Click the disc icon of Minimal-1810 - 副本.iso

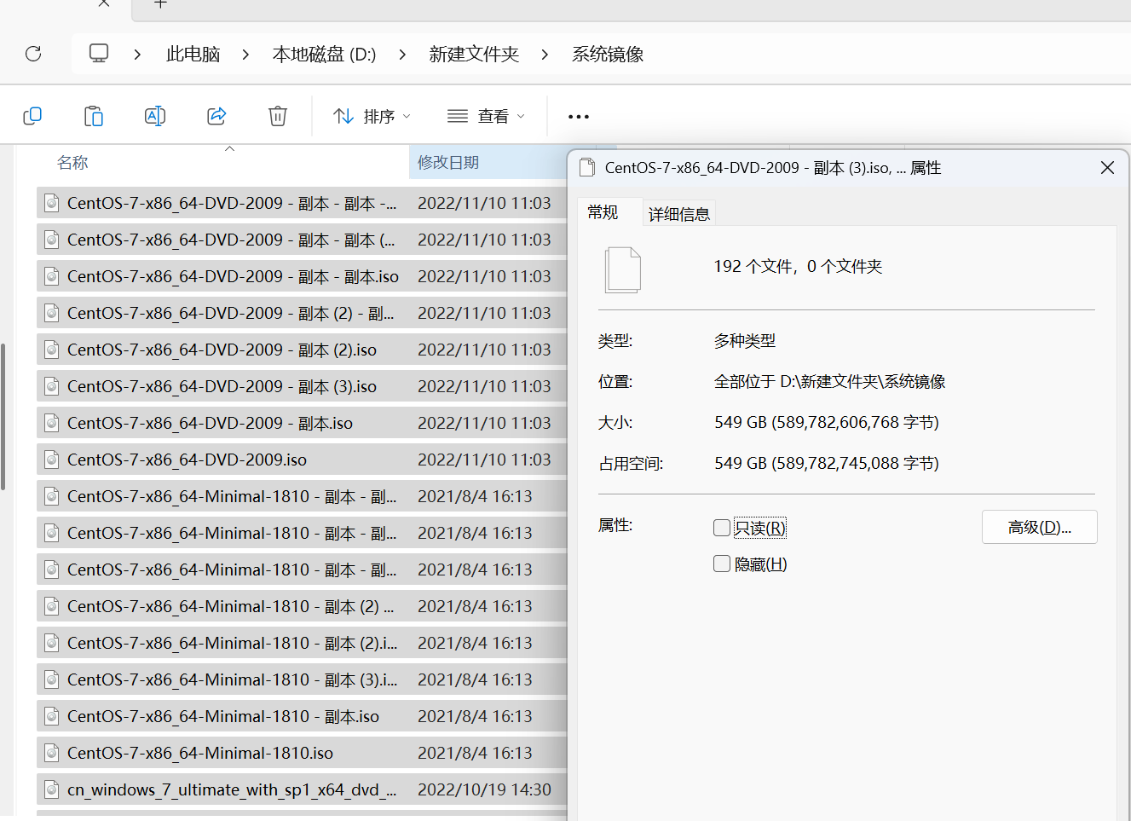click(52, 716)
